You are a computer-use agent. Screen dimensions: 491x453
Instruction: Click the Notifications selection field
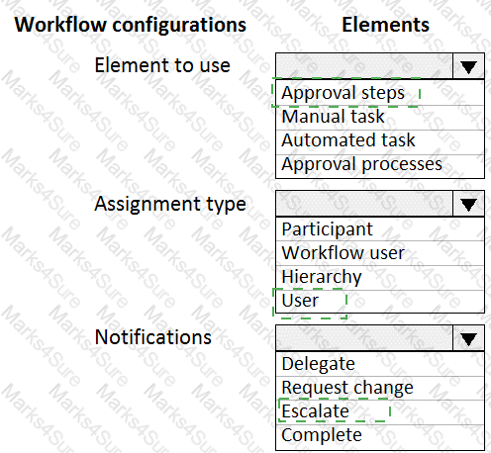coord(364,338)
